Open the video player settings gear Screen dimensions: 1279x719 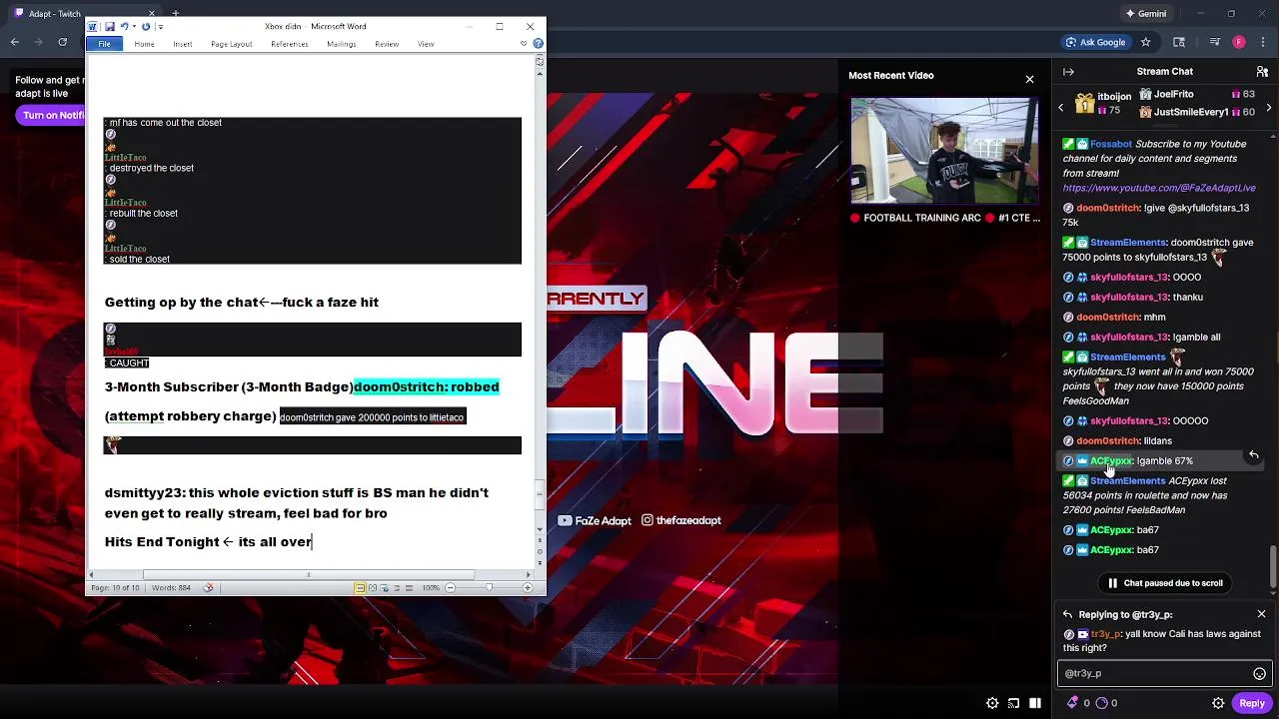(x=992, y=703)
